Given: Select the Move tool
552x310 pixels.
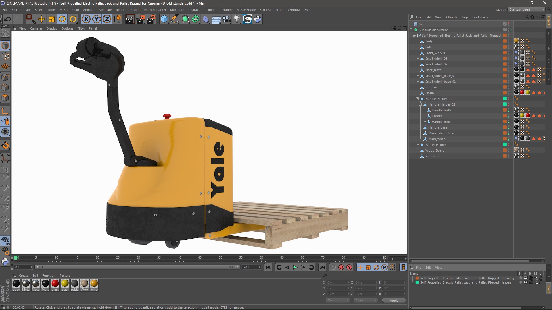Looking at the screenshot, I should click(x=41, y=19).
